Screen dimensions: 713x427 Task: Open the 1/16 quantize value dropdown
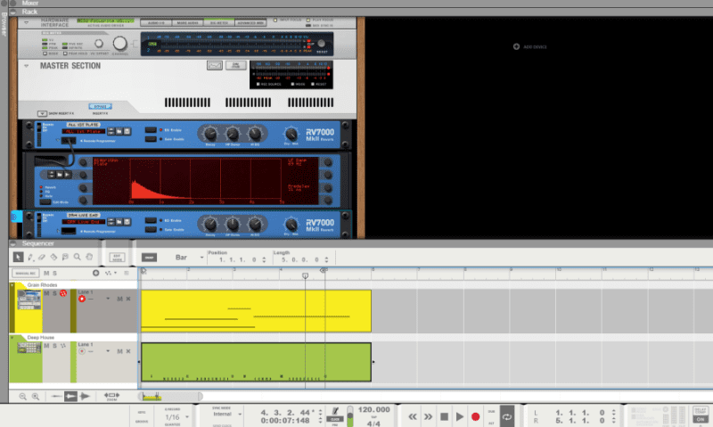click(187, 417)
